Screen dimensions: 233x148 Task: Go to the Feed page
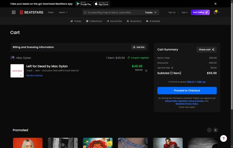(x=51, y=12)
